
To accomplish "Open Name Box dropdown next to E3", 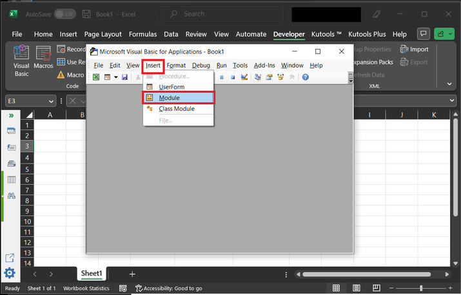I will [51, 101].
